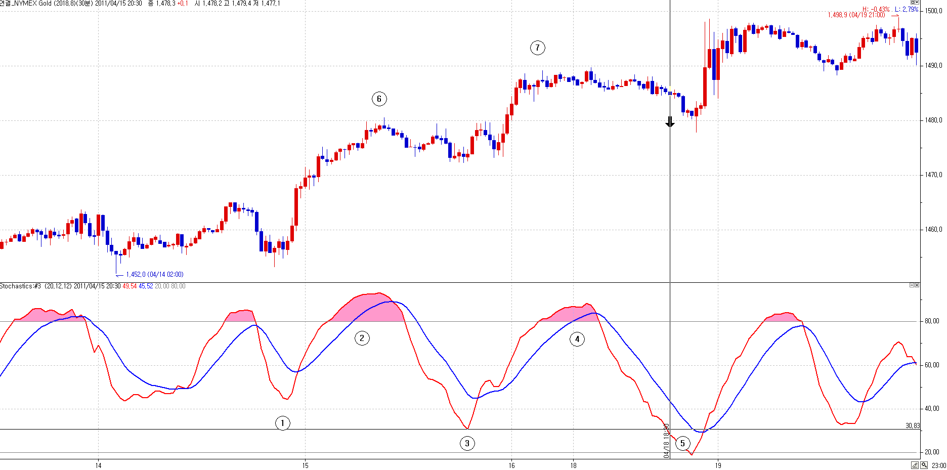Click the 30,83 horizontal level value
This screenshot has height=470, width=947.
[912, 425]
